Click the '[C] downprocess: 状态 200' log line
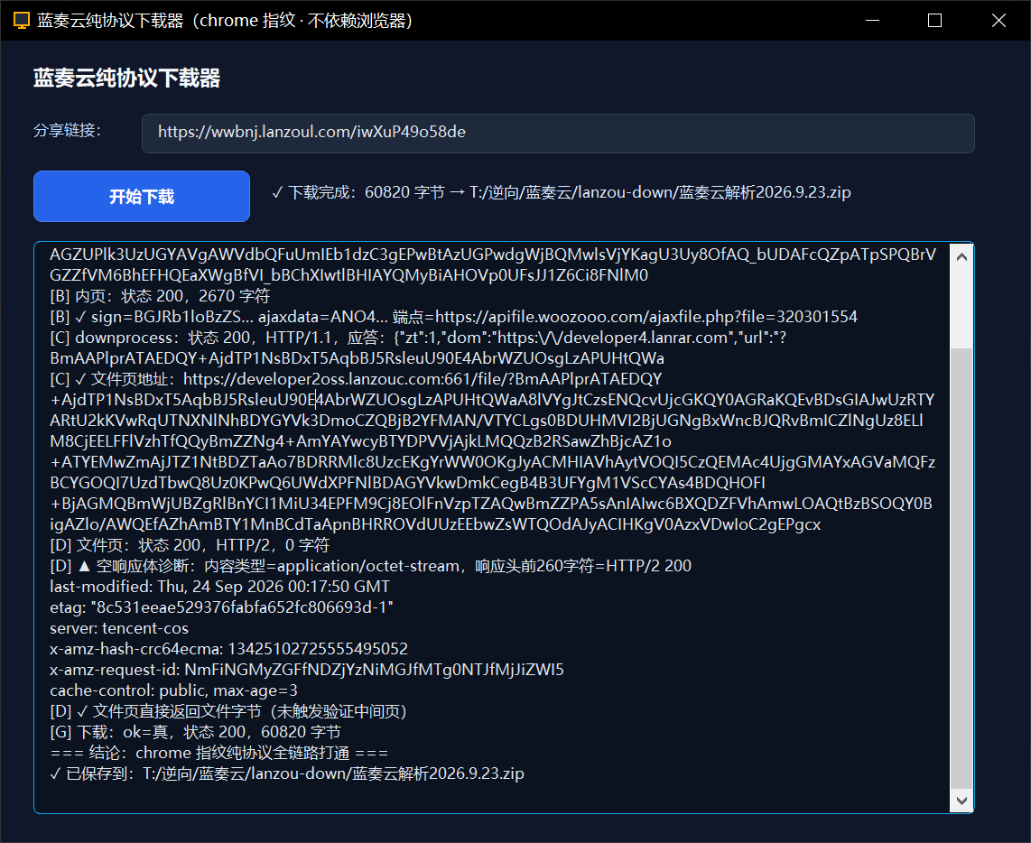 pyautogui.click(x=418, y=347)
